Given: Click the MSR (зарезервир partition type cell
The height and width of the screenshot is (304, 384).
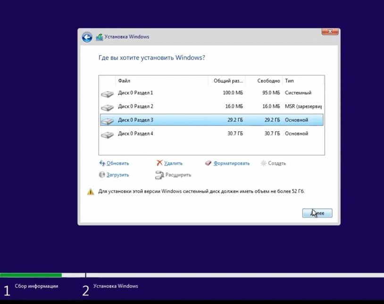Looking at the screenshot, I should pos(303,107).
